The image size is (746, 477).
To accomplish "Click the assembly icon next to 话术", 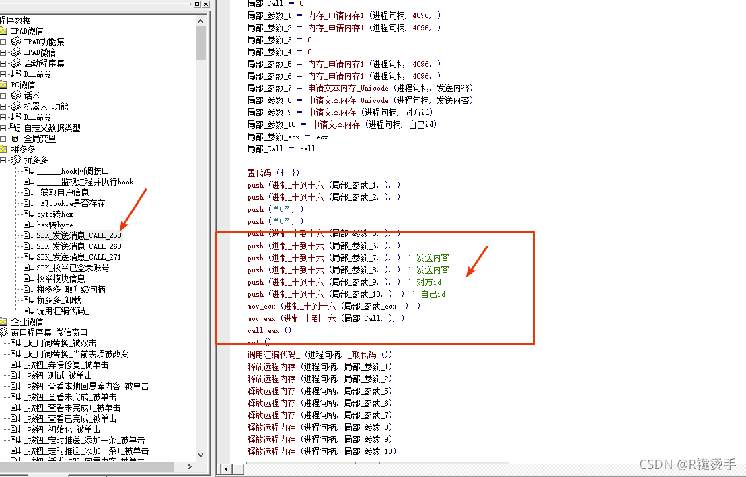I will tap(15, 96).
